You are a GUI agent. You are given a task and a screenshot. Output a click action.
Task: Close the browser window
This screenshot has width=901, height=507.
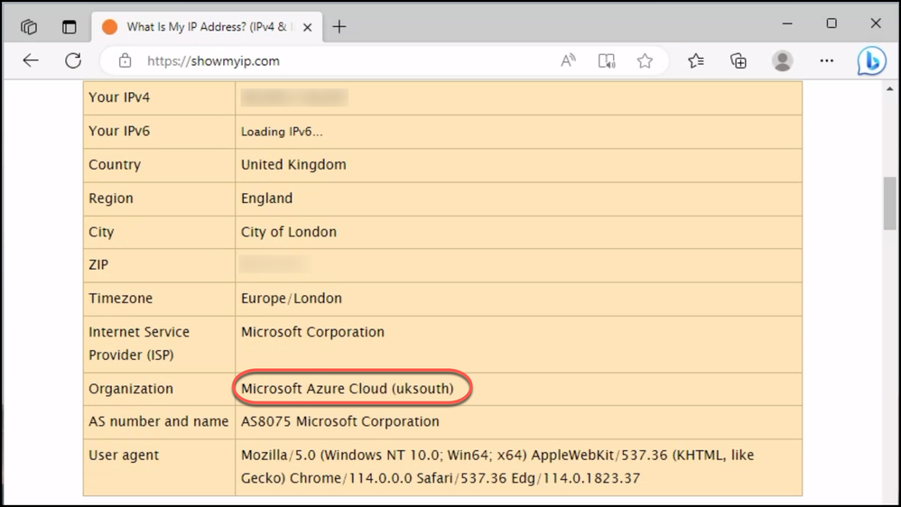click(876, 23)
